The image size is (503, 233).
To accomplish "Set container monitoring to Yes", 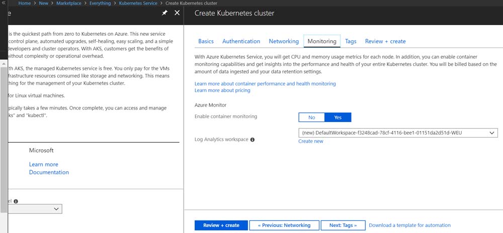I will [x=338, y=117].
